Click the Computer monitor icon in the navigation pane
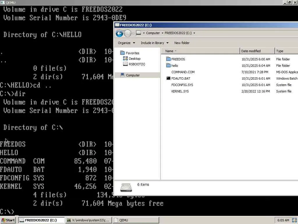The width and height of the screenshot is (298, 224). pyautogui.click(x=123, y=75)
